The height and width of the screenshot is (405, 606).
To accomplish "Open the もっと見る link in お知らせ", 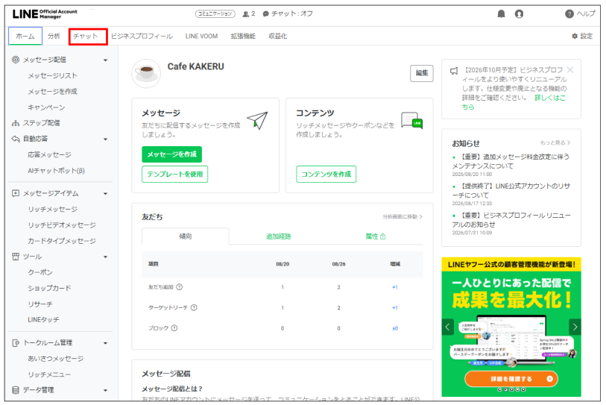I will click(555, 142).
